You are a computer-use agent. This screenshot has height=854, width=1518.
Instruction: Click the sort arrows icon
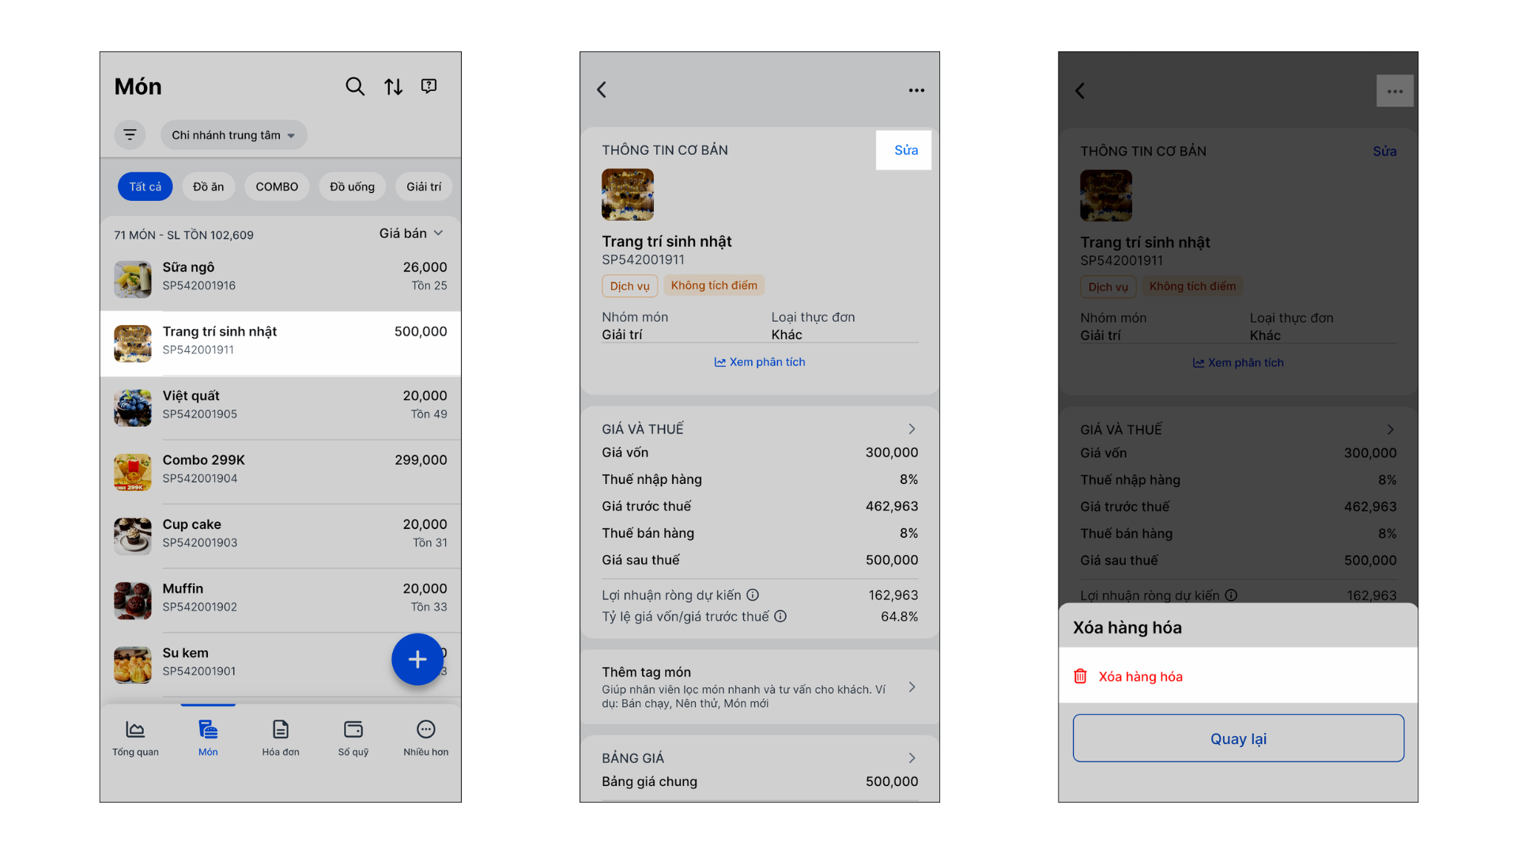point(393,86)
